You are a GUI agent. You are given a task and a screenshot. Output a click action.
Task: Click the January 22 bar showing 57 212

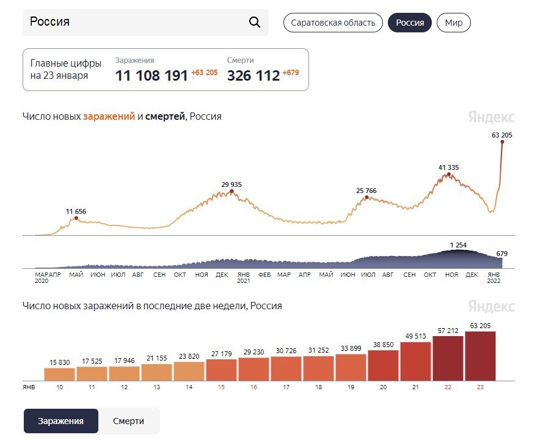click(x=448, y=359)
